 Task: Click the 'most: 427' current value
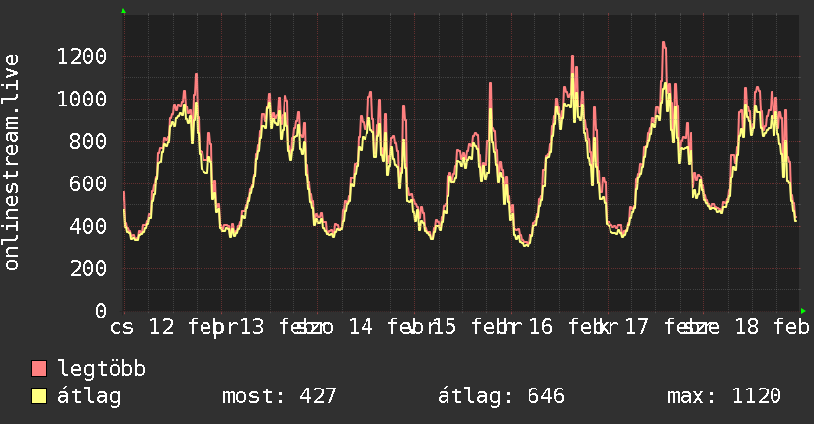(280, 396)
